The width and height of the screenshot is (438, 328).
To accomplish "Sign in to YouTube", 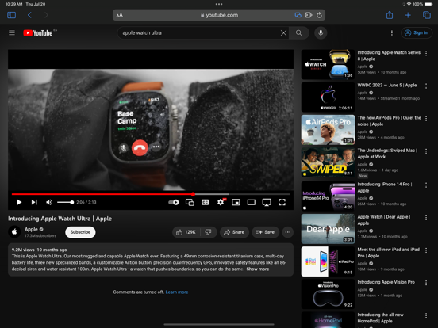I will click(x=417, y=33).
